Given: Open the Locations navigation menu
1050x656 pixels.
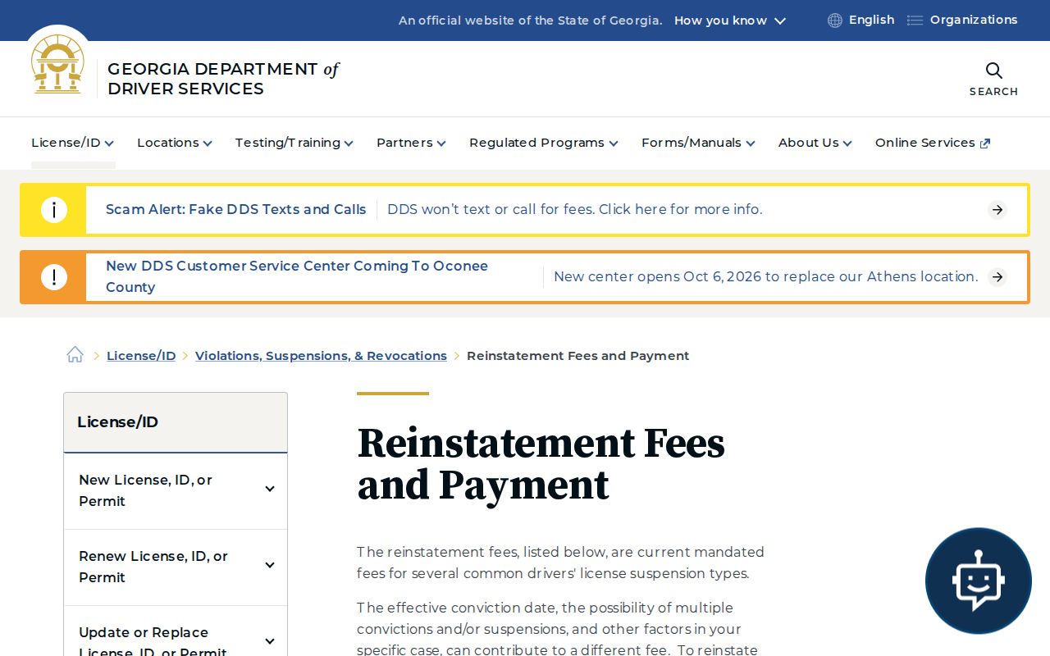Looking at the screenshot, I should (175, 143).
